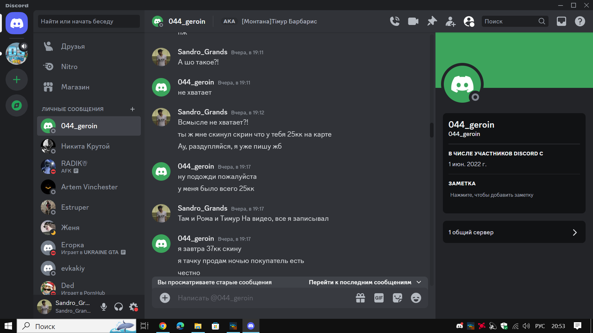
Task: Hide the user profile panel
Action: [x=469, y=21]
